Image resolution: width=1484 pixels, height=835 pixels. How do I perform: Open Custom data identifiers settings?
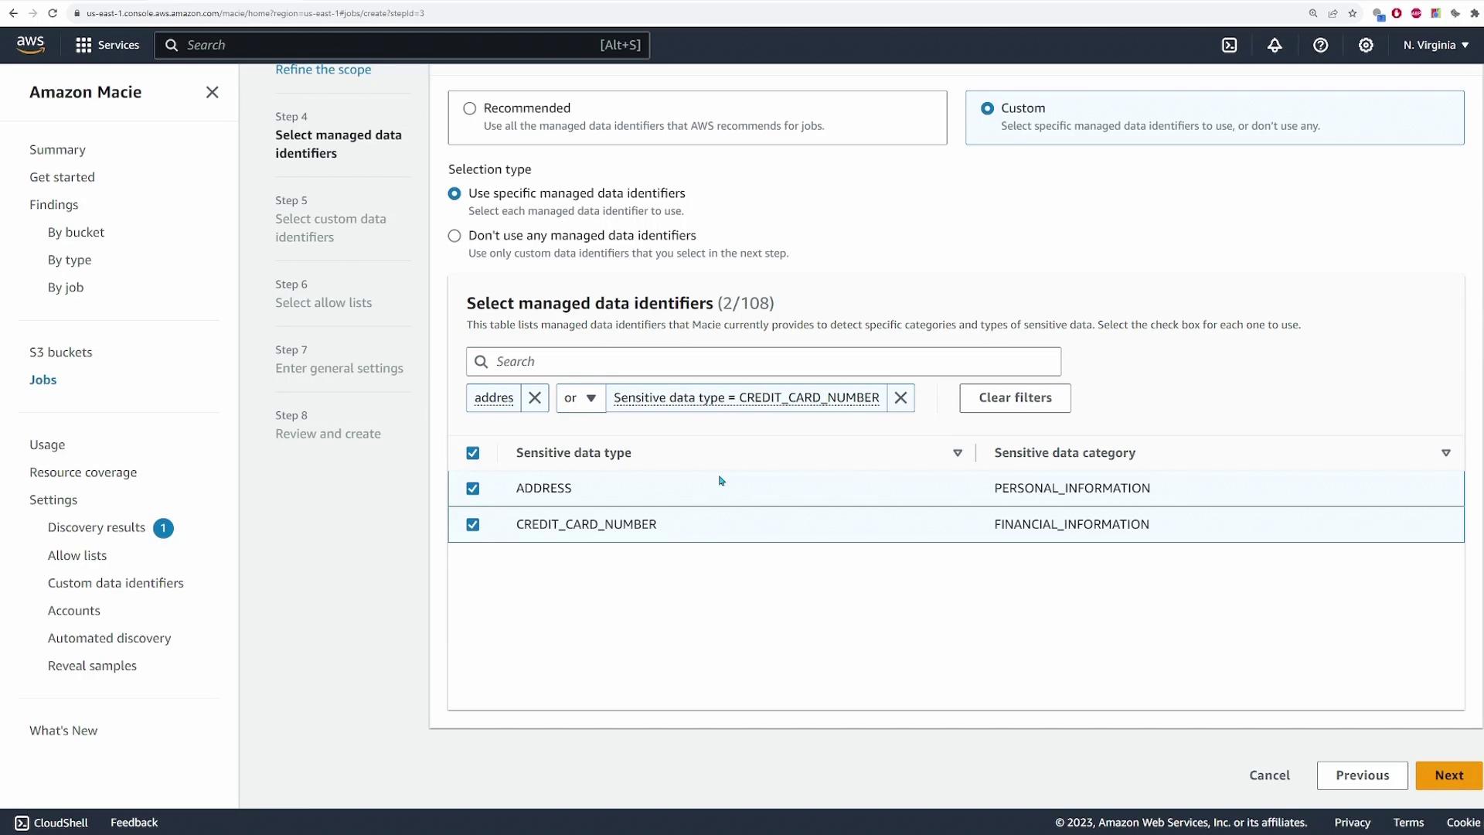point(116,583)
